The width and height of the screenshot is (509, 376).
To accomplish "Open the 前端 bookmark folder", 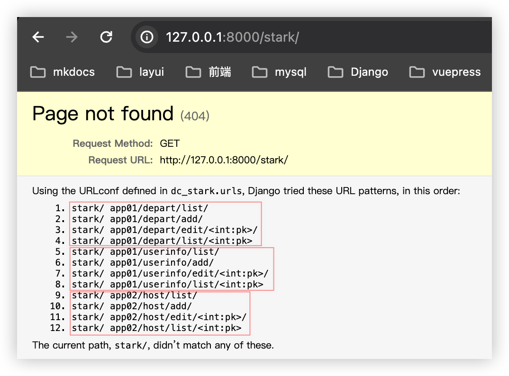I will coord(209,72).
